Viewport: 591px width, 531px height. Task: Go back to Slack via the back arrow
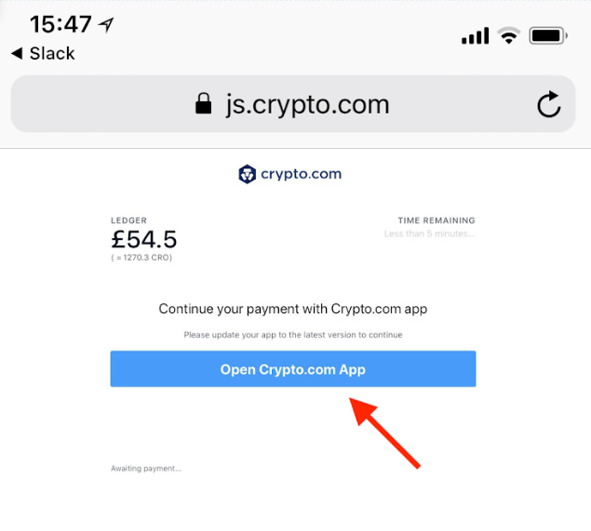point(17,53)
